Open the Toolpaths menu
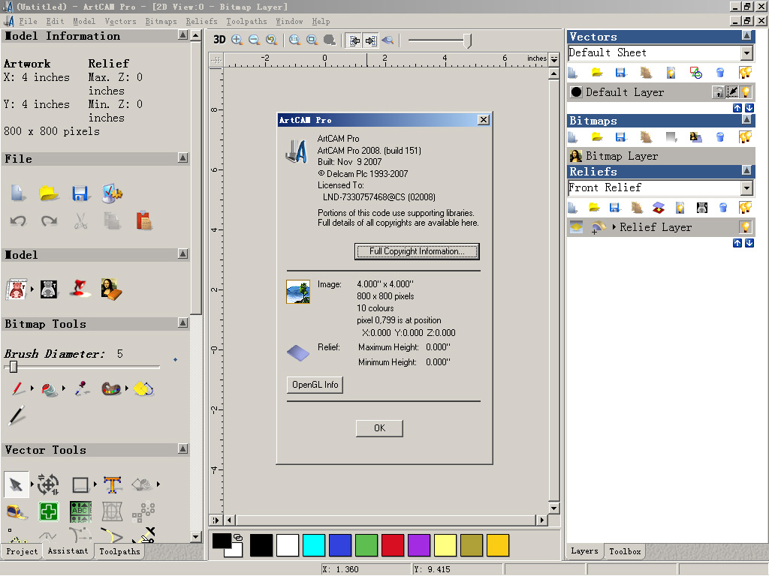This screenshot has width=769, height=576. (246, 22)
